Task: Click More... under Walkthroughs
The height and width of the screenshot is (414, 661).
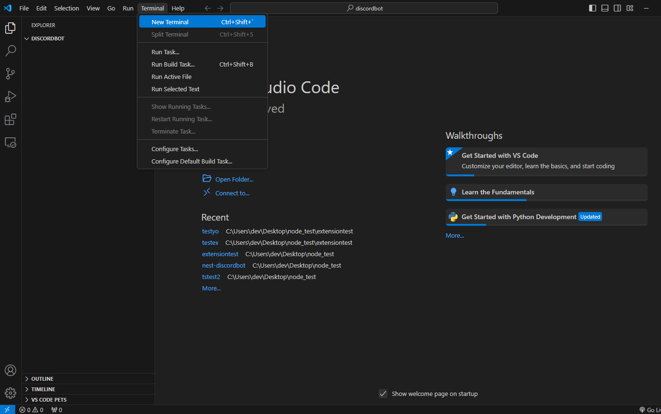Action: click(x=455, y=235)
